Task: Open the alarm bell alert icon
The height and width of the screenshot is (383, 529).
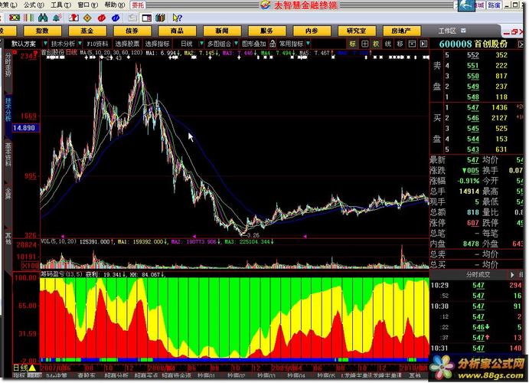Action: (57, 18)
